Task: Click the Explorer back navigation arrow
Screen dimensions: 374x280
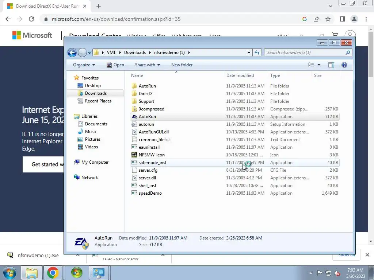Action: 72,52
